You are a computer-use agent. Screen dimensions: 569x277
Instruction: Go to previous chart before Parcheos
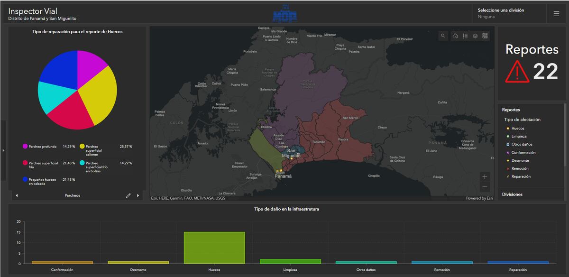[17, 195]
